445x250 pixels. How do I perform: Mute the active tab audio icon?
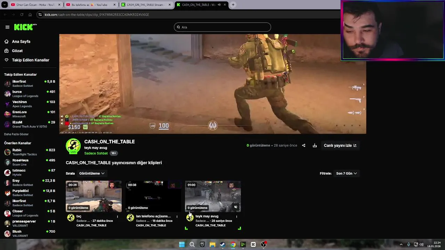pos(219,5)
